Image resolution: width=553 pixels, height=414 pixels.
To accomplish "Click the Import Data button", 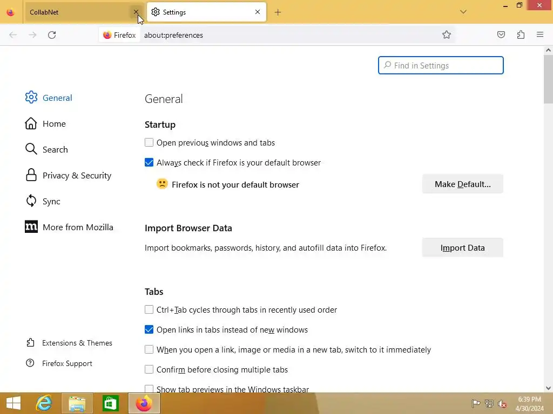I will click(463, 248).
